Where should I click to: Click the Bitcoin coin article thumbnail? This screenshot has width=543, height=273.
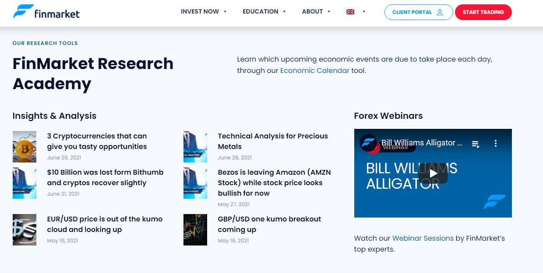point(25,147)
